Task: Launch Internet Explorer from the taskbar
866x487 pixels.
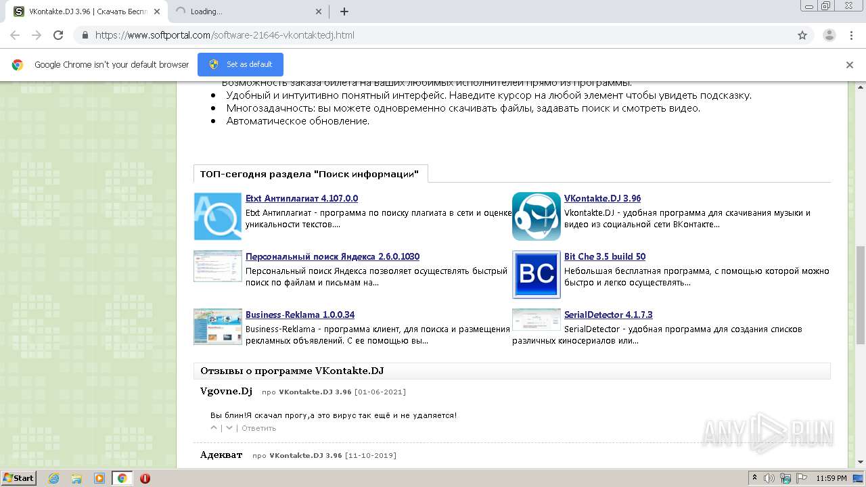Action: tap(53, 478)
